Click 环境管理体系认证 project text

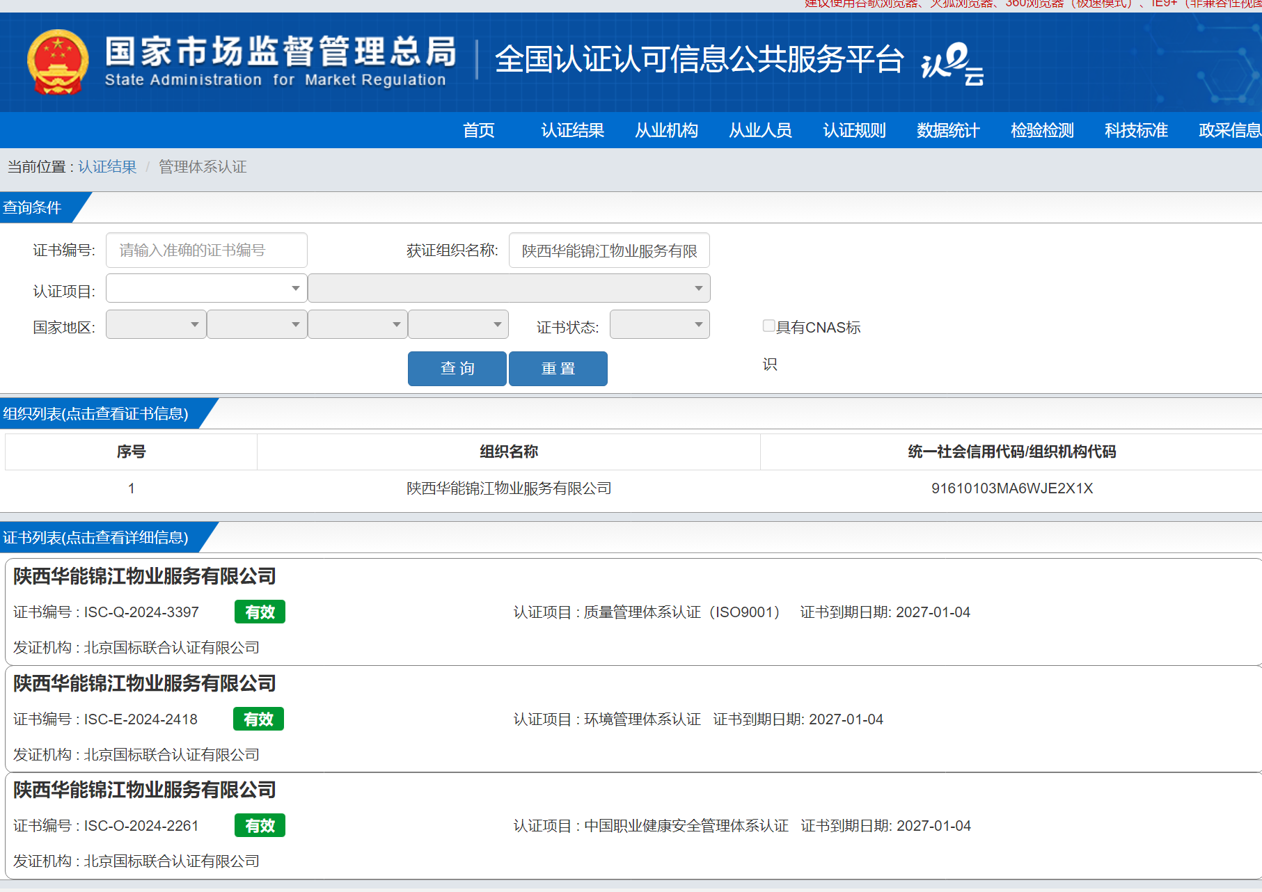click(642, 719)
